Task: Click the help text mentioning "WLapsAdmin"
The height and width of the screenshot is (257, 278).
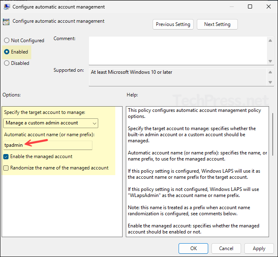Action: click(194, 193)
